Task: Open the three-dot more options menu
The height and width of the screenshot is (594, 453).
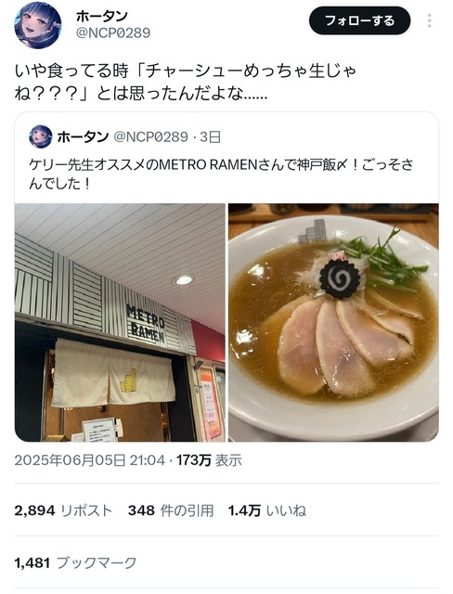Action: pyautogui.click(x=429, y=20)
